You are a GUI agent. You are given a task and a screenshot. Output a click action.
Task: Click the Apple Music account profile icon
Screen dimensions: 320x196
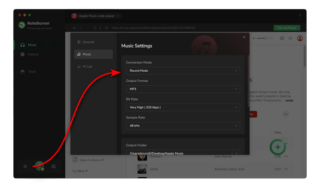click(300, 38)
